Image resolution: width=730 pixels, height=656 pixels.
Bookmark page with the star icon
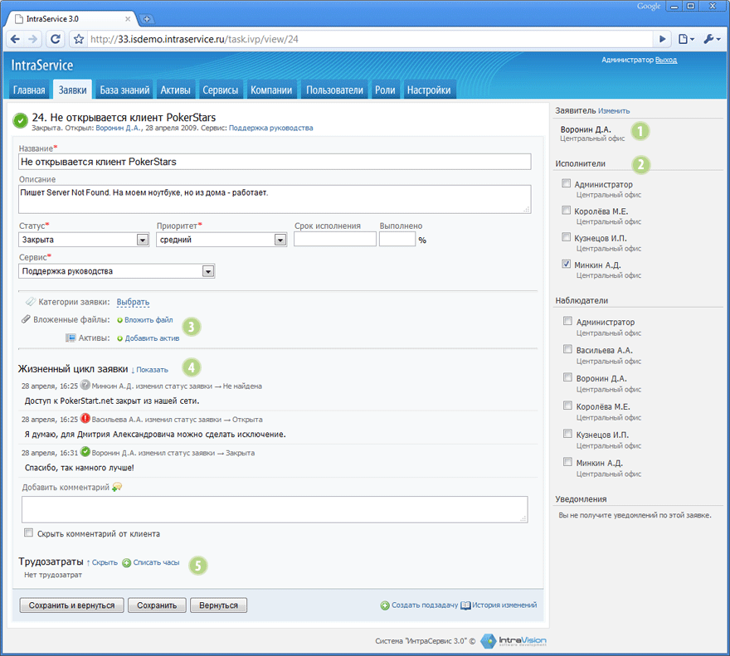click(x=79, y=39)
